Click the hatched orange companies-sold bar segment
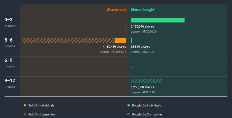 (x=69, y=40)
